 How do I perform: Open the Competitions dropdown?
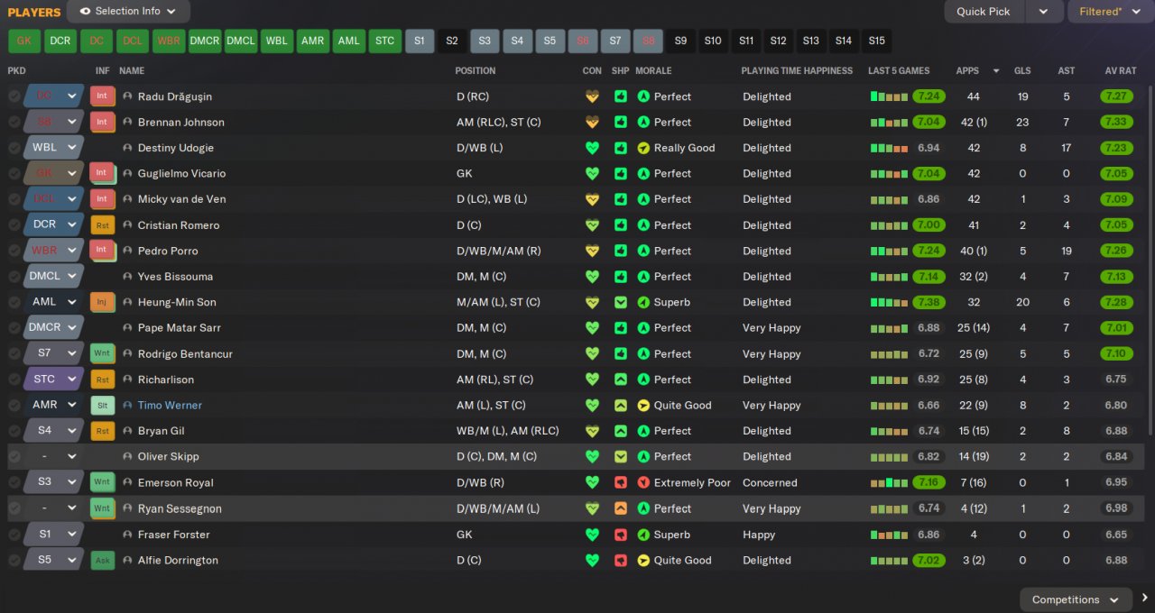1076,599
